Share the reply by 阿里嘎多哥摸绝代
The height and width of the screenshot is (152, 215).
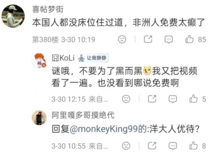pyautogui.click(x=152, y=146)
